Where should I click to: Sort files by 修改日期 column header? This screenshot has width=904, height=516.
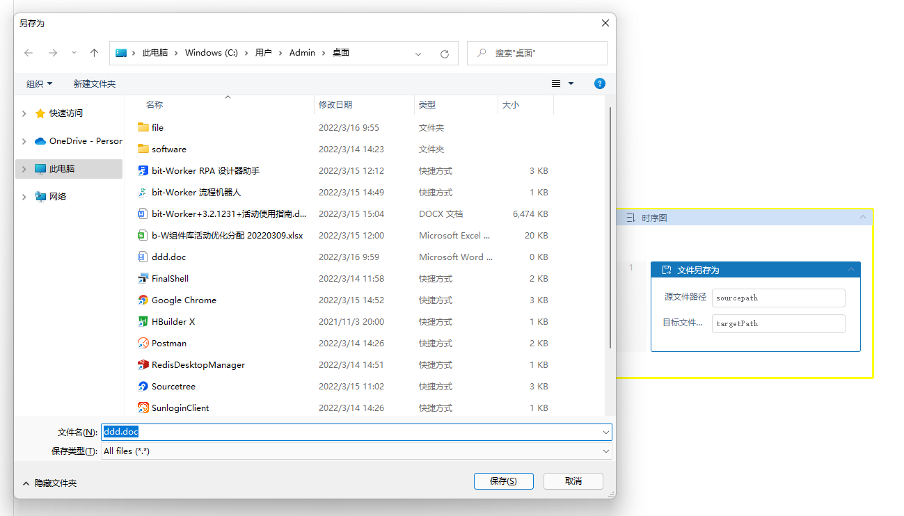335,105
